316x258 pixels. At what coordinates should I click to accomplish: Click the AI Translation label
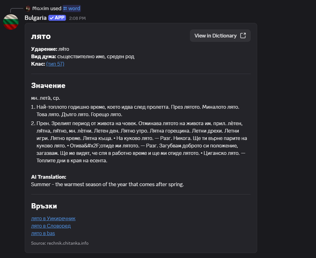49,177
